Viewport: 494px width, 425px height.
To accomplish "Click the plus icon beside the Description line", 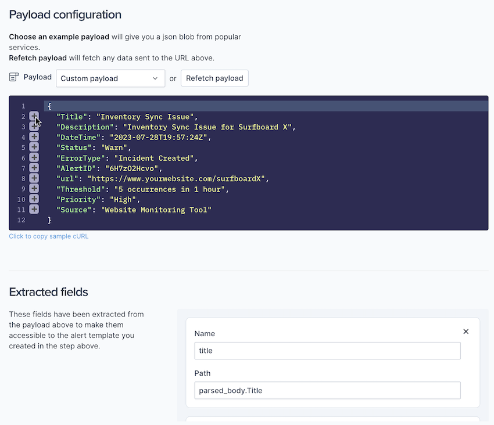I will (34, 127).
